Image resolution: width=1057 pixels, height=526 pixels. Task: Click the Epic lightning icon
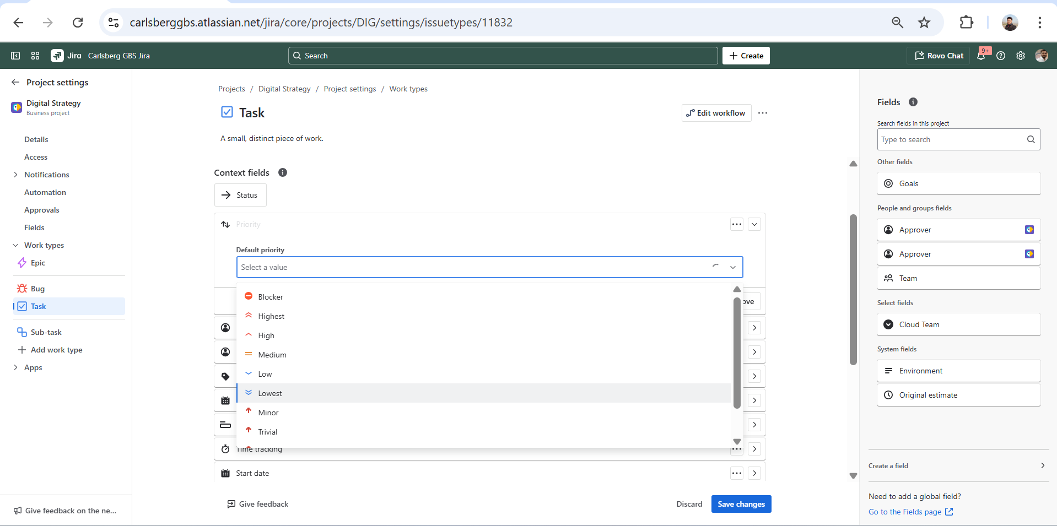coord(21,263)
